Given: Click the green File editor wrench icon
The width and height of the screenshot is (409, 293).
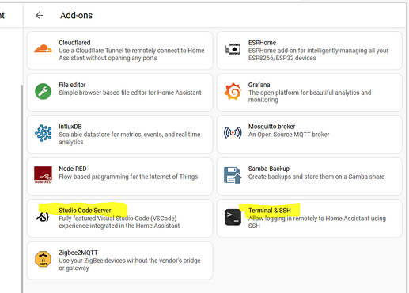Looking at the screenshot, I should pyautogui.click(x=43, y=91).
